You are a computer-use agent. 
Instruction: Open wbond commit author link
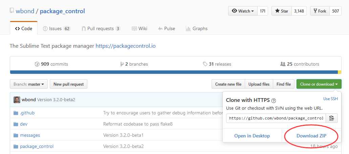pos(28,100)
